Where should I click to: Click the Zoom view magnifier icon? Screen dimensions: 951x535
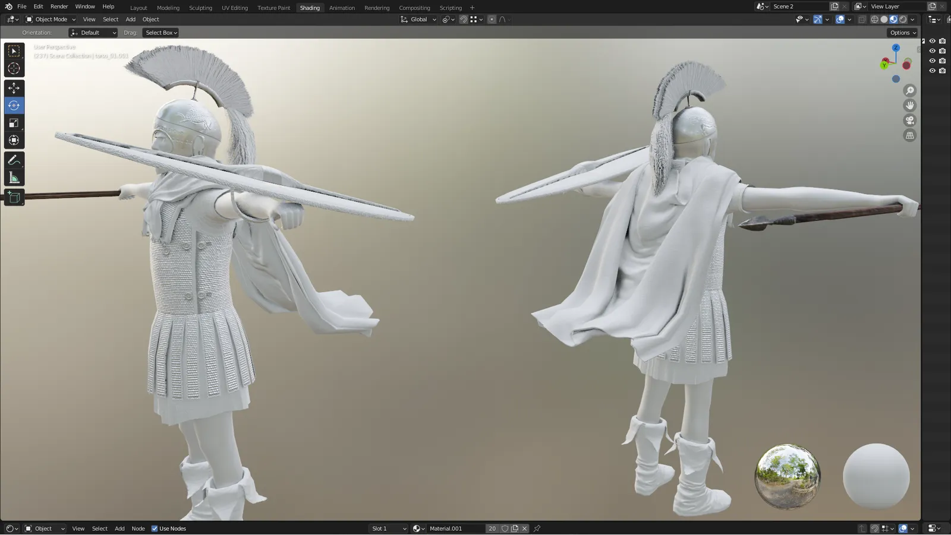tap(910, 90)
